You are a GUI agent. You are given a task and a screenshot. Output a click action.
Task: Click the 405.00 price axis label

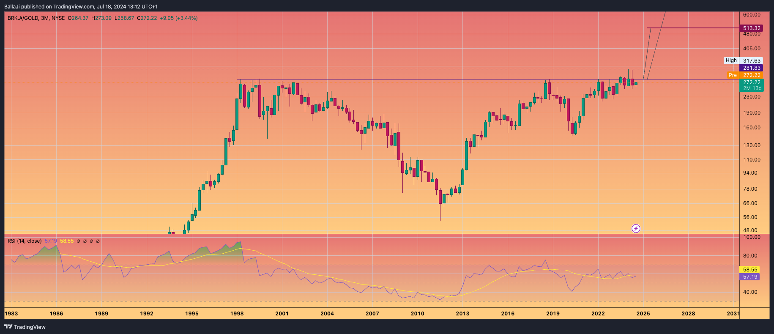pos(752,49)
